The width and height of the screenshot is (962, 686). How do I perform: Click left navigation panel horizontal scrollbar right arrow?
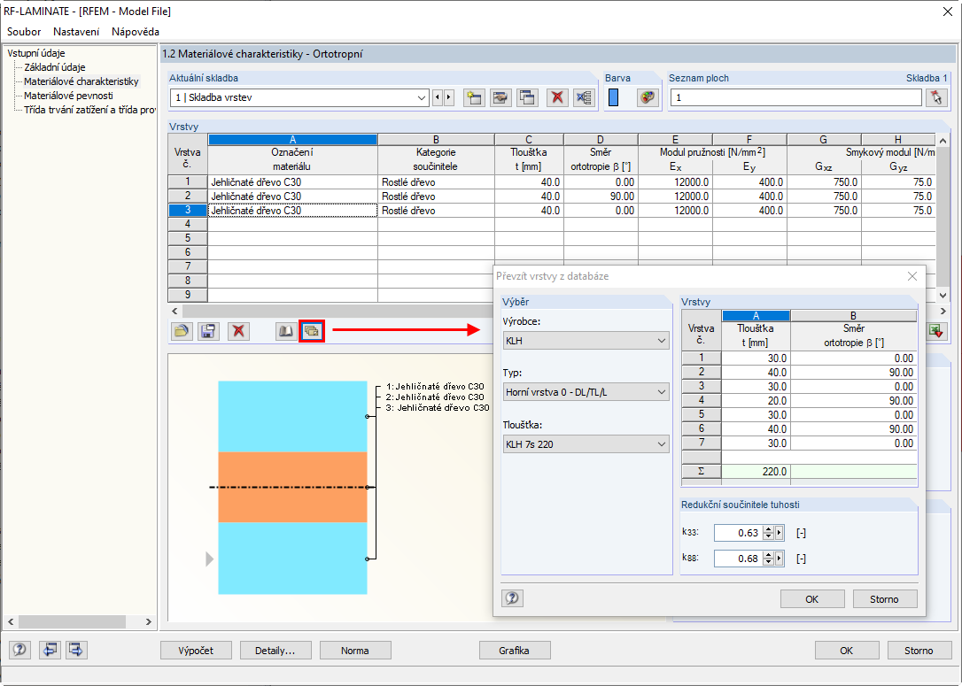pyautogui.click(x=149, y=621)
